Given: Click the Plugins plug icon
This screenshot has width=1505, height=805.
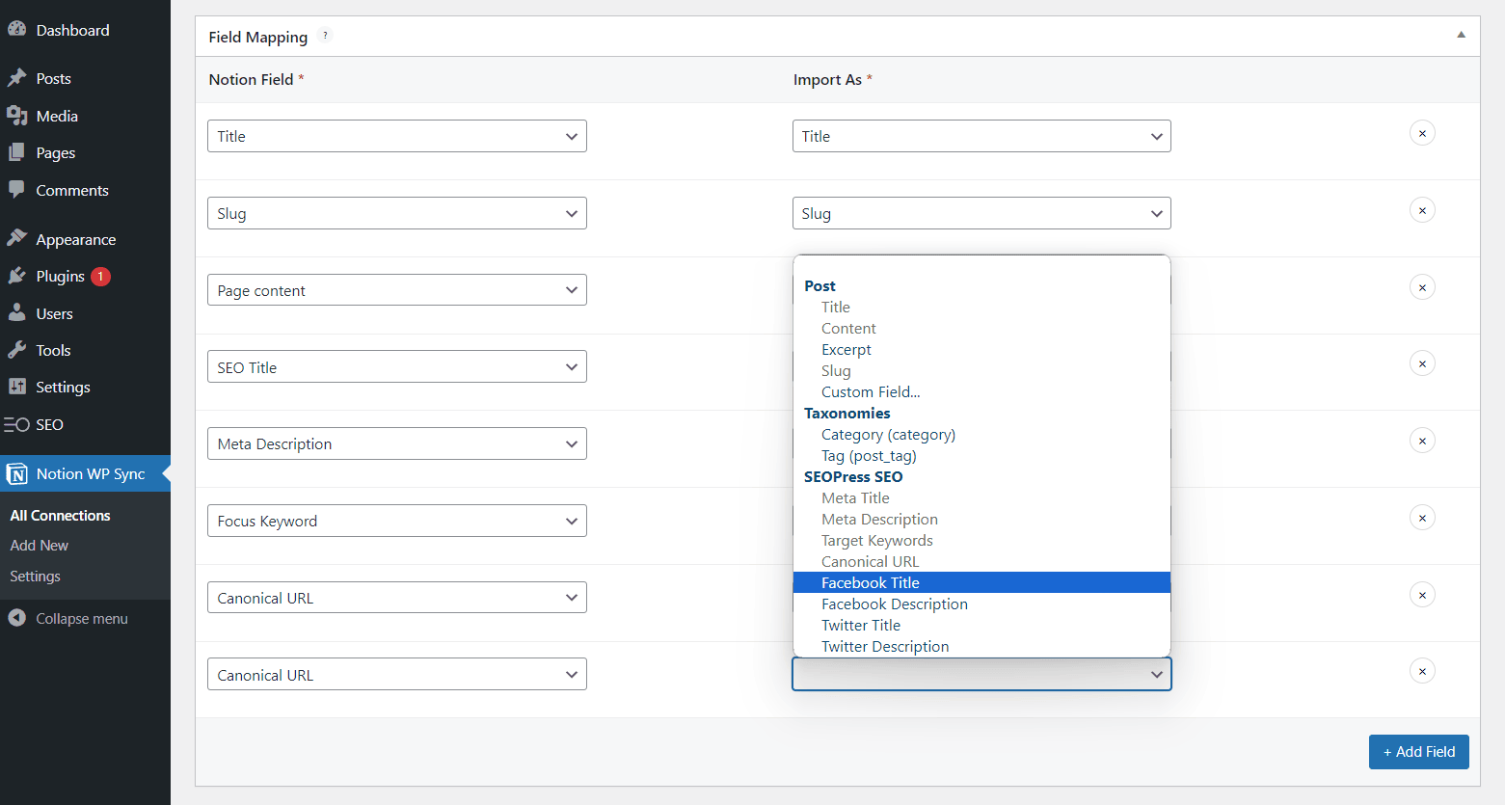Looking at the screenshot, I should coord(16,276).
